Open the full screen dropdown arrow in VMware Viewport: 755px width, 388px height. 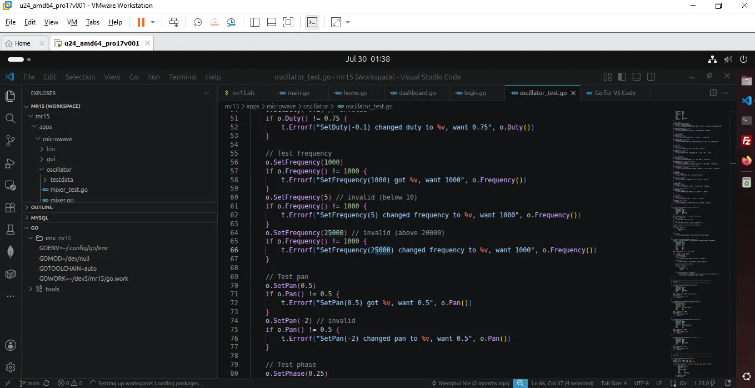(348, 22)
